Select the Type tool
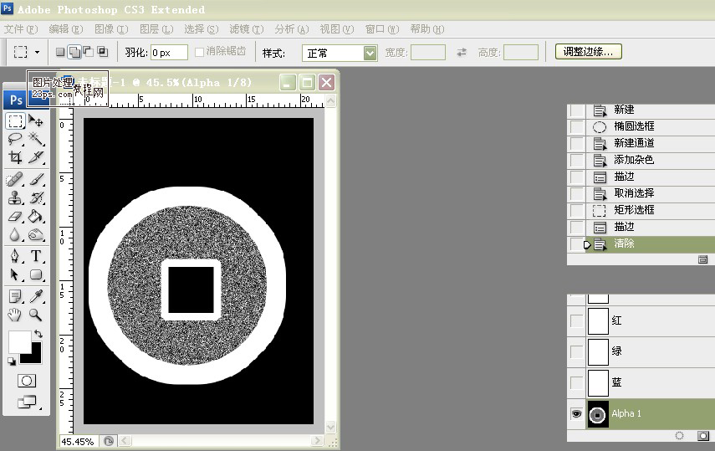This screenshot has height=451, width=715. click(x=36, y=256)
